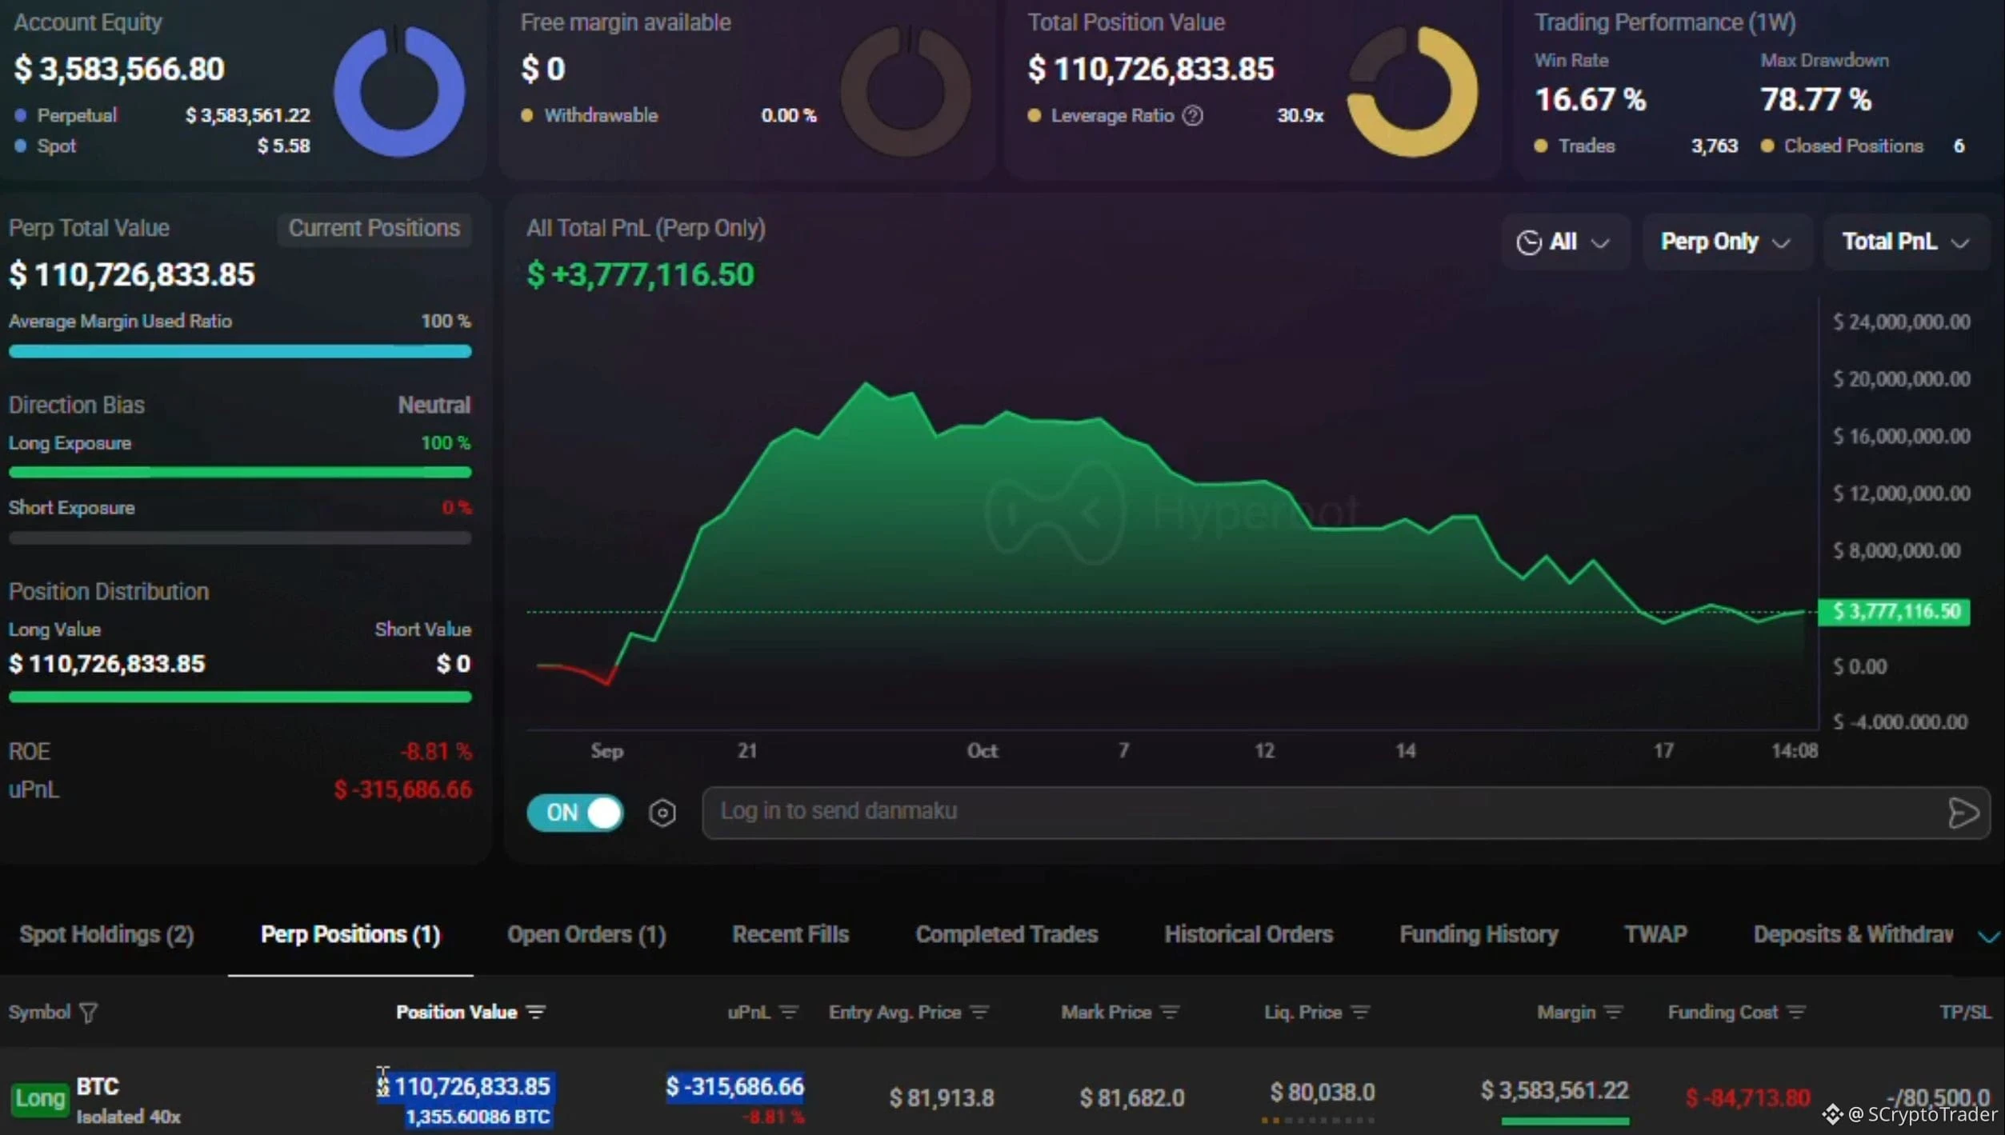2005x1135 pixels.
Task: Expand more tabs chevron beside Deposits
Action: 1987,936
